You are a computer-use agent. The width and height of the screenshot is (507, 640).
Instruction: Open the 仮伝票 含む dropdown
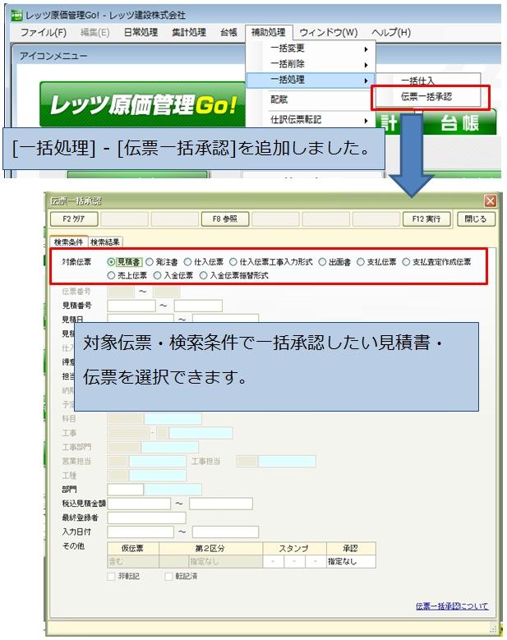pyautogui.click(x=133, y=562)
